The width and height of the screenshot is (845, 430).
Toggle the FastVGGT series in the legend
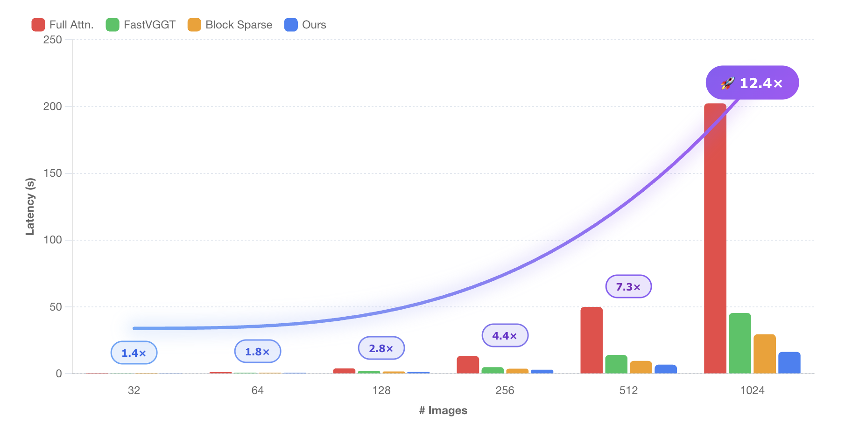(141, 25)
